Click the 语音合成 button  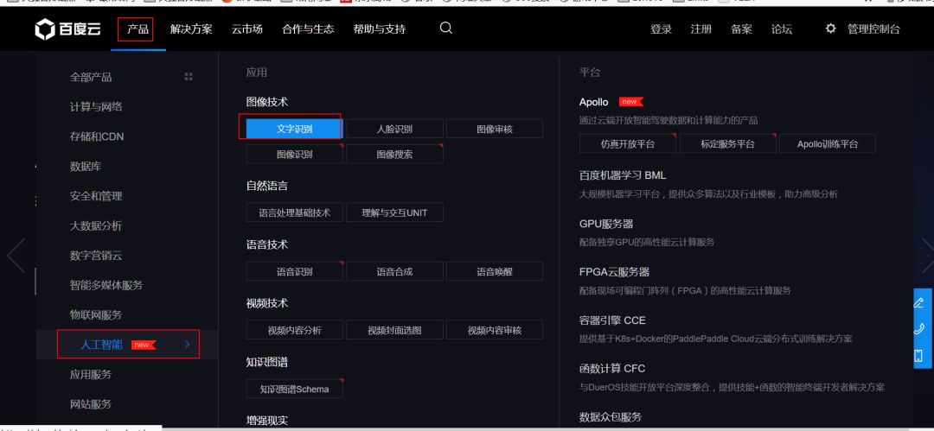pyautogui.click(x=394, y=271)
